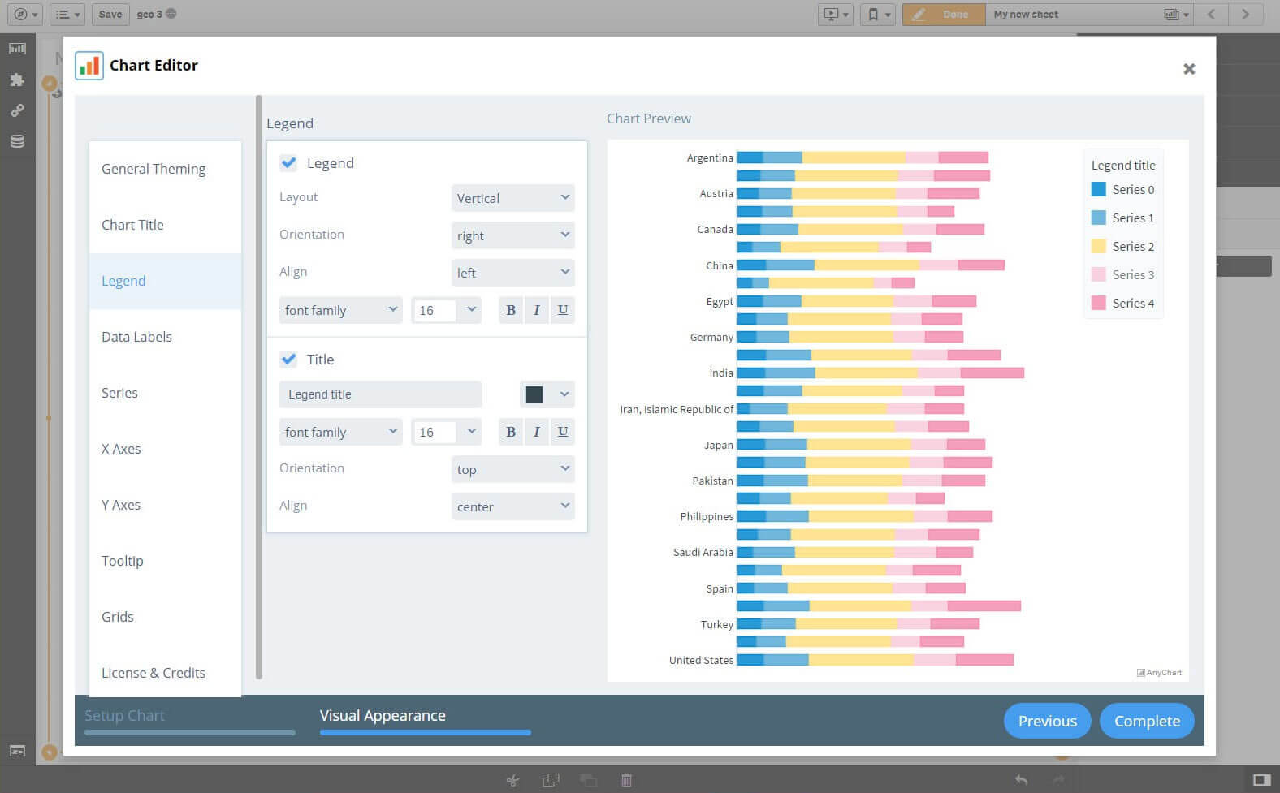Image resolution: width=1280 pixels, height=793 pixels.
Task: Toggle the legend Title checkbox
Action: pos(288,359)
